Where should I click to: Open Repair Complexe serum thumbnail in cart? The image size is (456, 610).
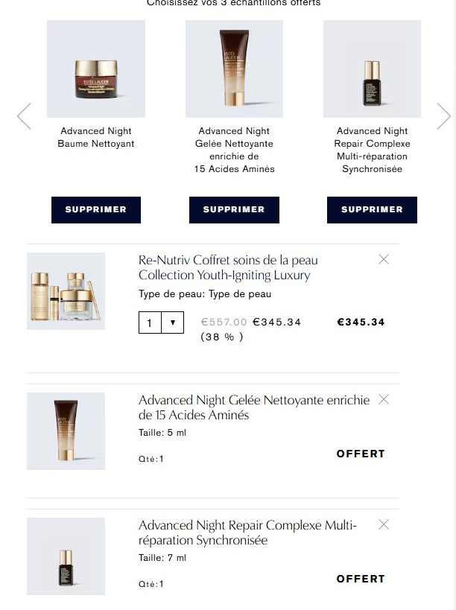click(x=66, y=556)
